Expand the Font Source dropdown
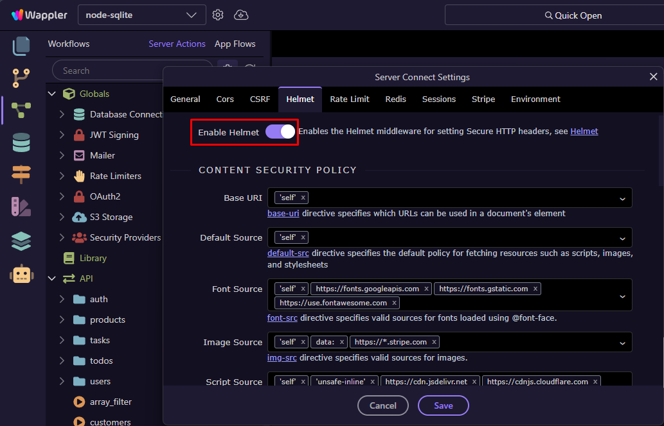 pyautogui.click(x=622, y=296)
